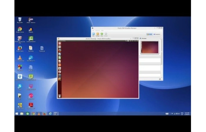Select McAfee Security Scan Plus desktop icon
Screen dimensions: 206x132
20,40
